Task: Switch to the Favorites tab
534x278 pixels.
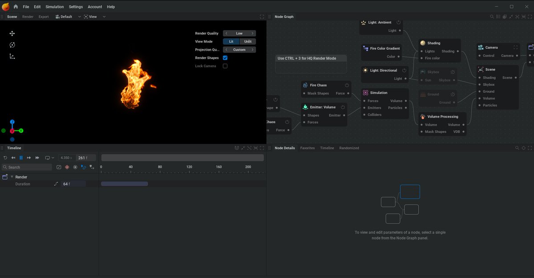Action: point(307,148)
